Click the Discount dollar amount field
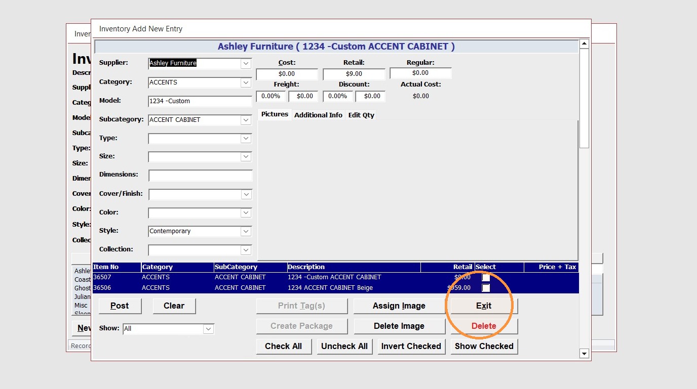 coord(370,96)
